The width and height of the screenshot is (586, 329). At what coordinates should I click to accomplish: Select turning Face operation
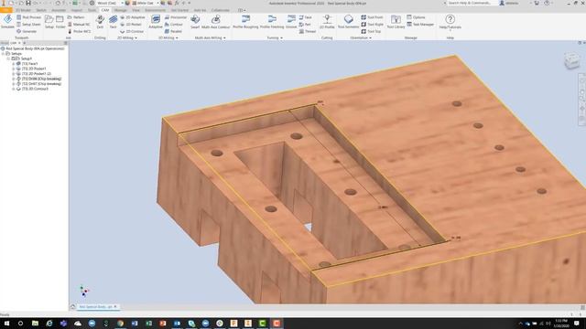305,17
